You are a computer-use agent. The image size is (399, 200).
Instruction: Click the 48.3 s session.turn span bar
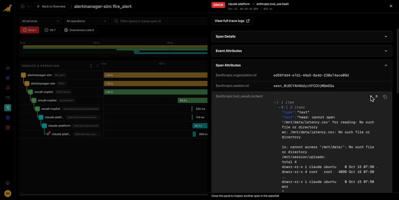[x=200, y=126]
